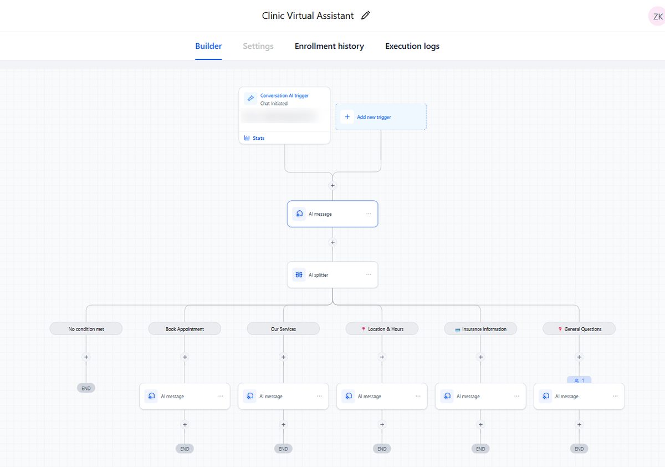Add step after Book Appointment AI message
The image size is (665, 467).
[185, 425]
